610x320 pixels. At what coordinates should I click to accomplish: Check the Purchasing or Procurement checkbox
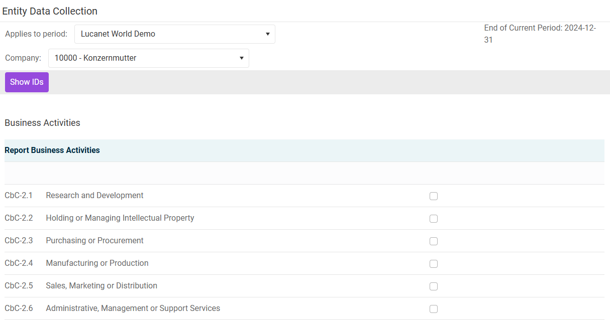[x=434, y=241]
